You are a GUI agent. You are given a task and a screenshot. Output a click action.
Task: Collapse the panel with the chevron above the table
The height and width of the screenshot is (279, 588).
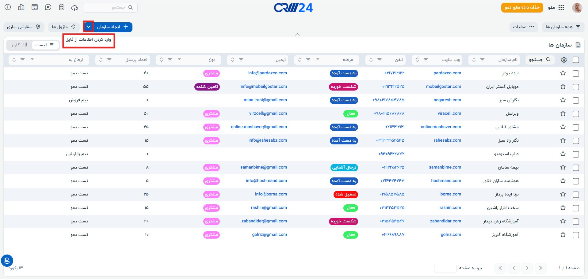tap(297, 34)
